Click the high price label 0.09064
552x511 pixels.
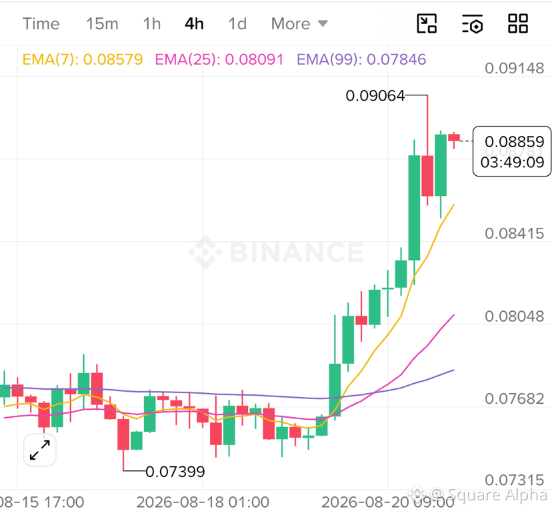375,96
